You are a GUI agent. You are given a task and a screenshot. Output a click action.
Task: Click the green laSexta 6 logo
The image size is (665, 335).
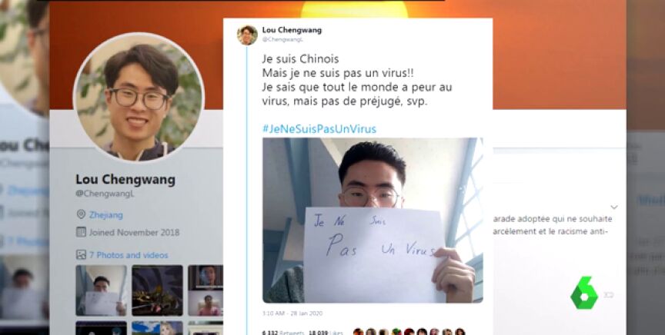pyautogui.click(x=584, y=293)
